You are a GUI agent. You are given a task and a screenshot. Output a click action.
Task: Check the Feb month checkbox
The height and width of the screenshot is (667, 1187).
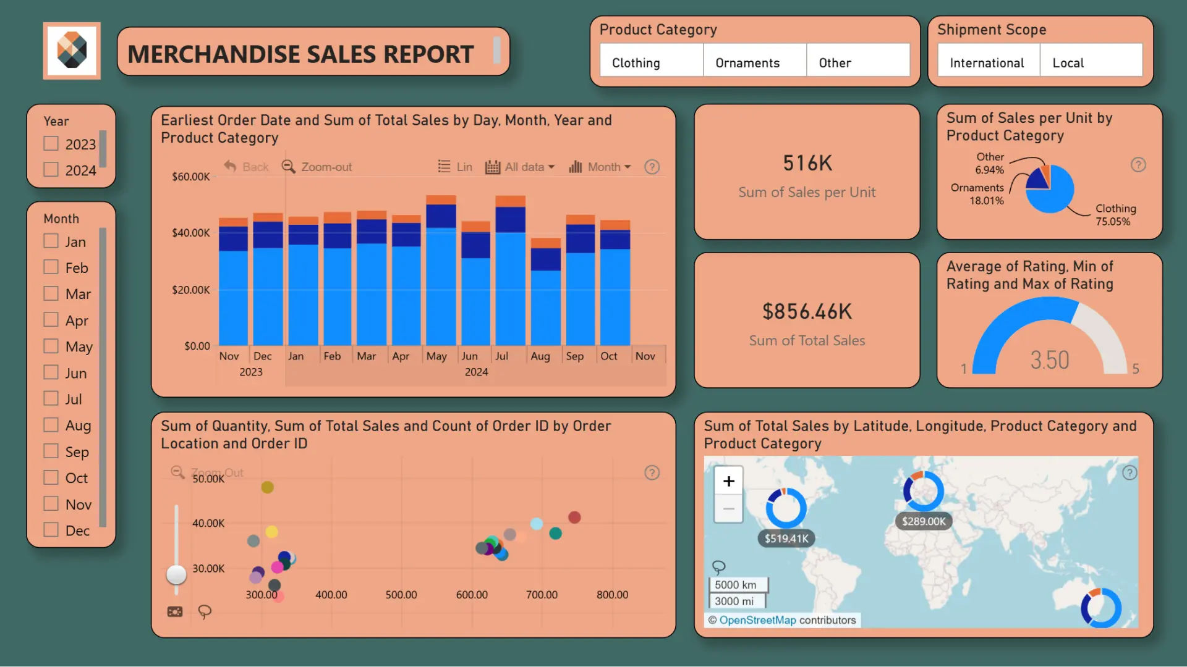coord(51,267)
